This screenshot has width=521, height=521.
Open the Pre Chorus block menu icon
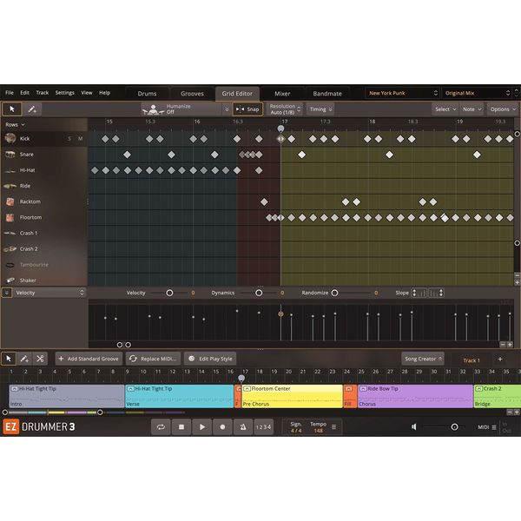pyautogui.click(x=247, y=389)
